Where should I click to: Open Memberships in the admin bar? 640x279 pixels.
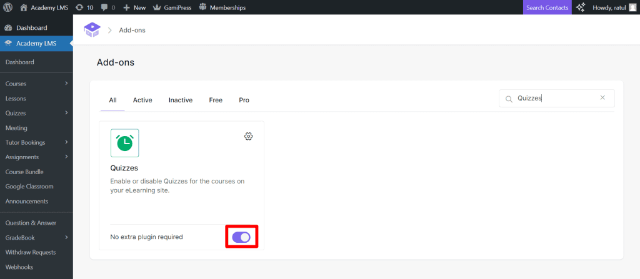[222, 7]
